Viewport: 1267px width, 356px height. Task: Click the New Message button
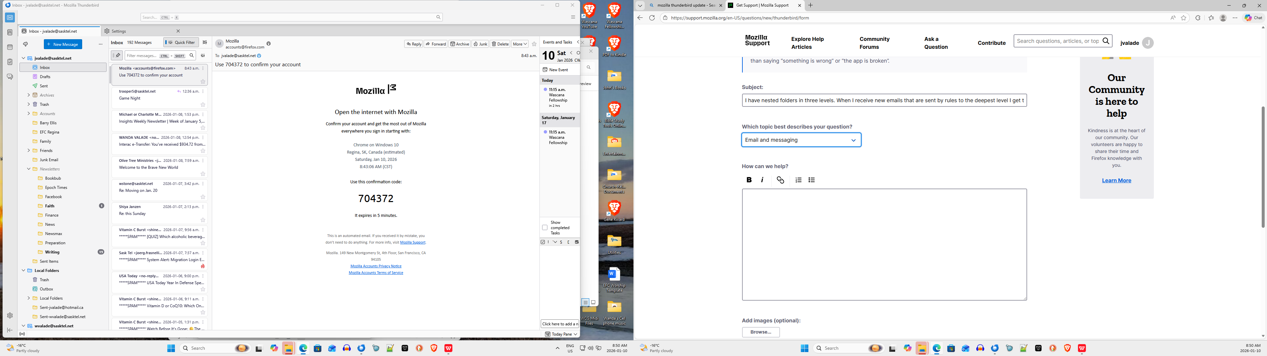[x=63, y=44]
